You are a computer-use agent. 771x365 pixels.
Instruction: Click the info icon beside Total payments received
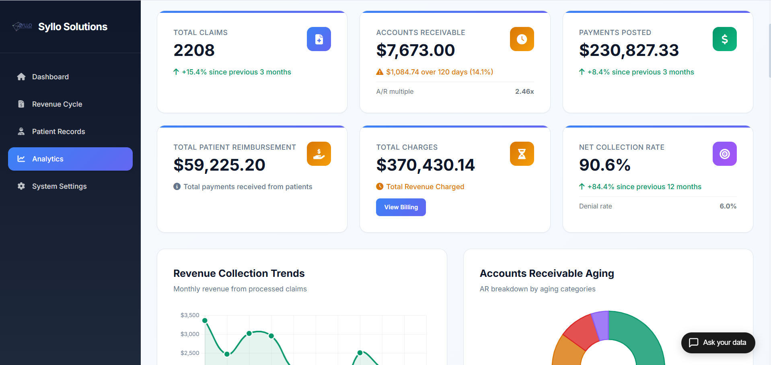177,187
